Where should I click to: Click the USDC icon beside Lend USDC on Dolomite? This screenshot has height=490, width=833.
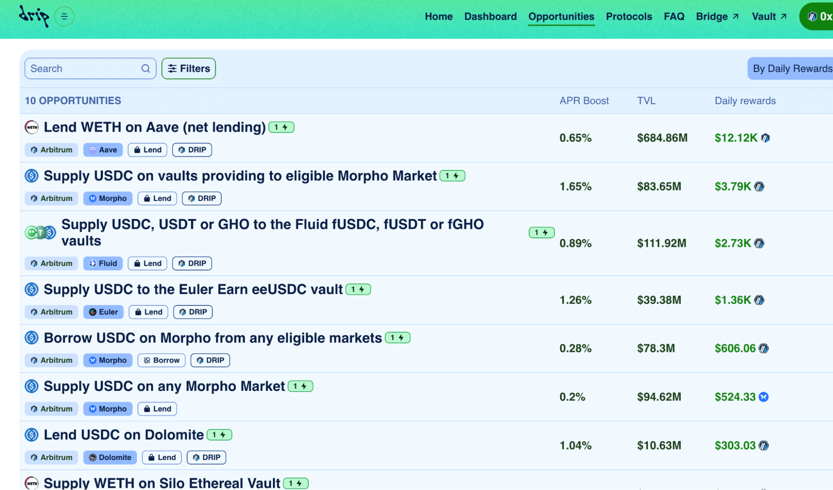[32, 435]
